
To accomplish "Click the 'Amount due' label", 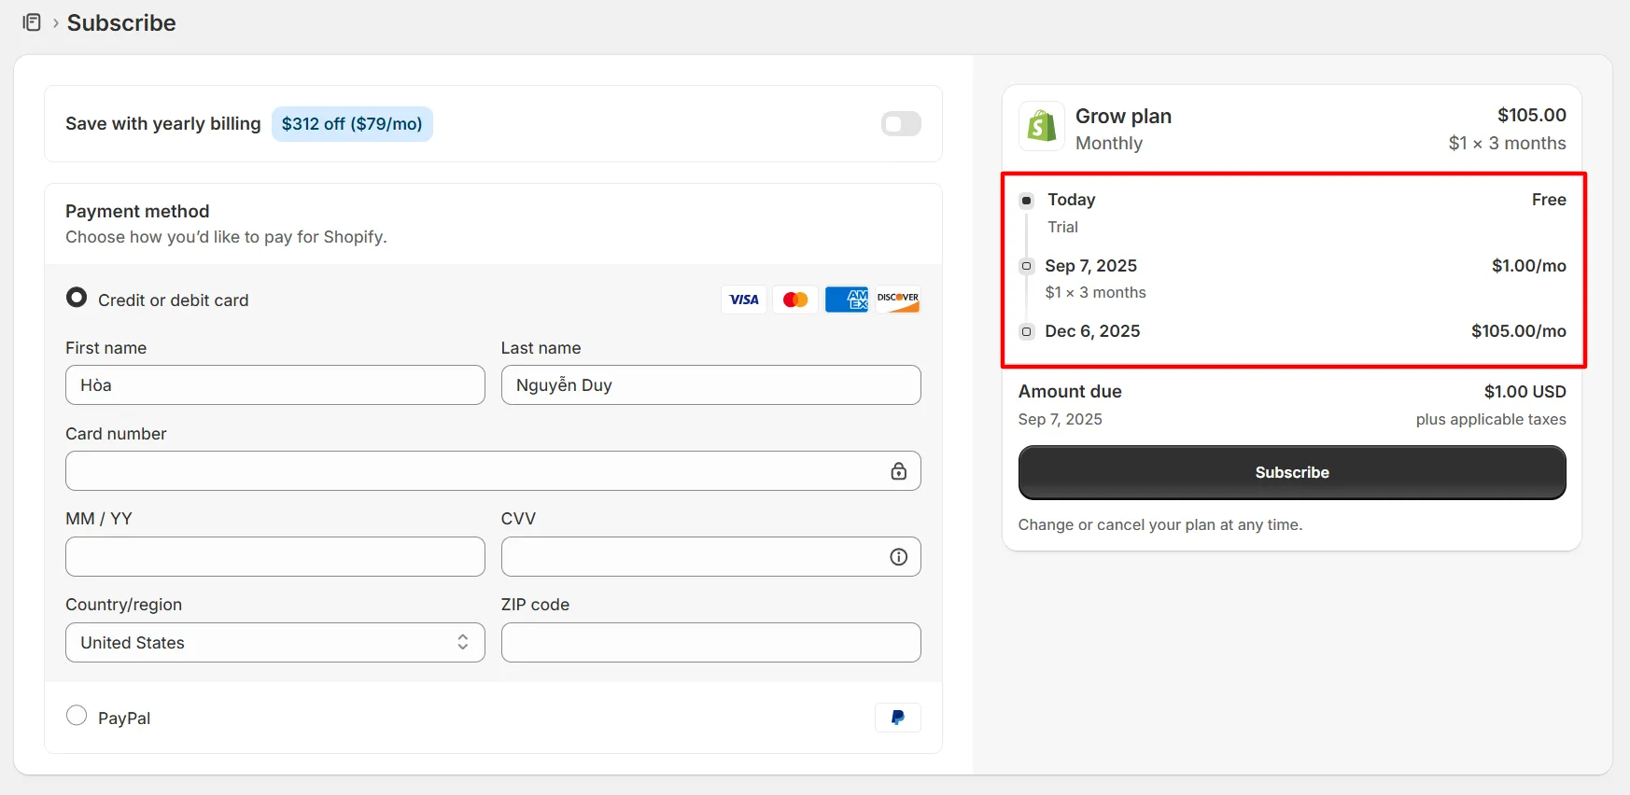I will 1070,392.
